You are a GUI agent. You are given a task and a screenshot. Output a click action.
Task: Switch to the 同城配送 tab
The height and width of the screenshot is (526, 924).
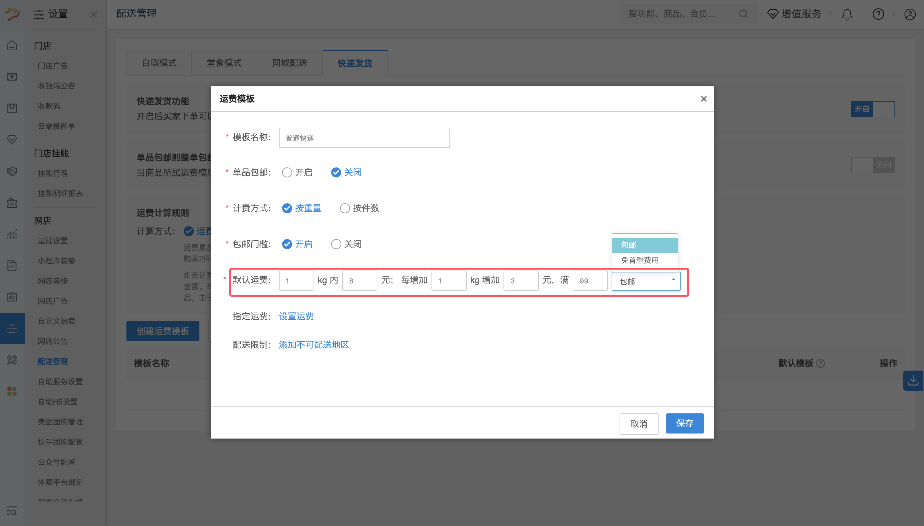[x=289, y=63]
